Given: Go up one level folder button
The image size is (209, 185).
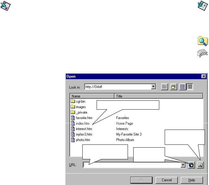Looking at the screenshot, I should [164, 87].
